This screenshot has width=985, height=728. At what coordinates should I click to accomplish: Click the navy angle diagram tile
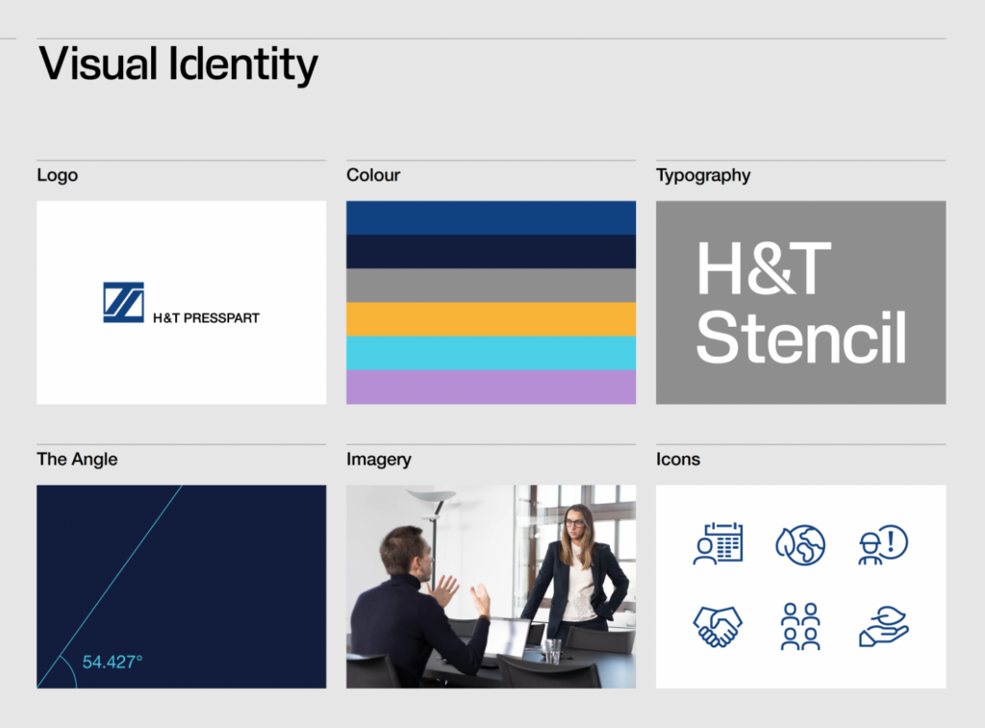coord(182,586)
